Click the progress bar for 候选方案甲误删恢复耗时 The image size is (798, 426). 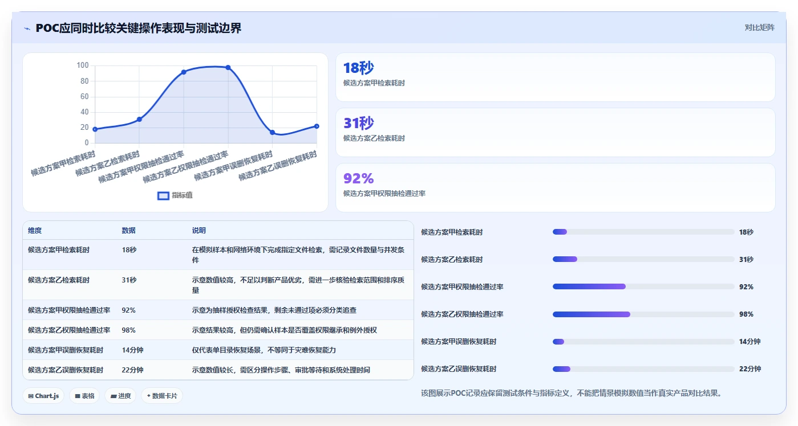point(643,341)
